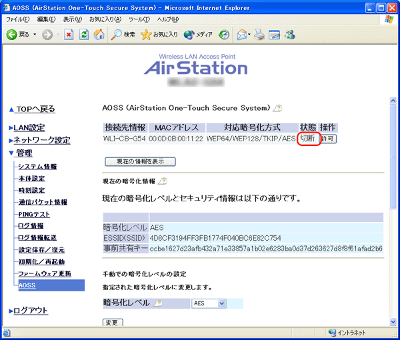
Task: Click the ESSID value 4D8CF3194FF3FB1774F040BC6E82C754
Action: pos(215,238)
